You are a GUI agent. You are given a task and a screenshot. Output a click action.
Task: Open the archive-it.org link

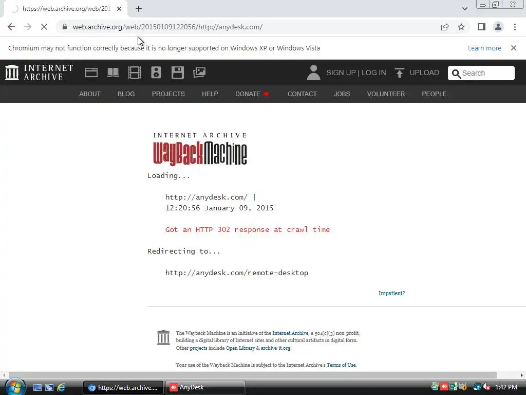(x=276, y=348)
